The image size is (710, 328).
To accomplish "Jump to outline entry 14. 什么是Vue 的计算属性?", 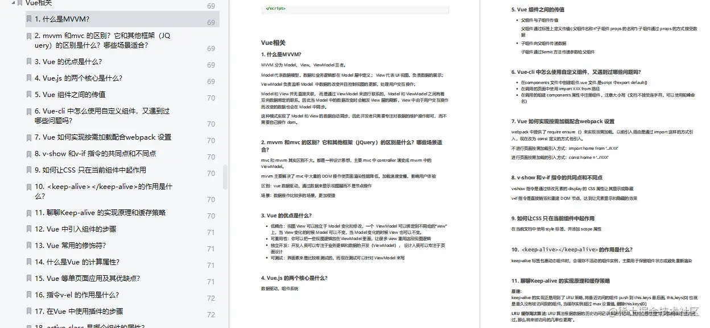I will (77, 262).
